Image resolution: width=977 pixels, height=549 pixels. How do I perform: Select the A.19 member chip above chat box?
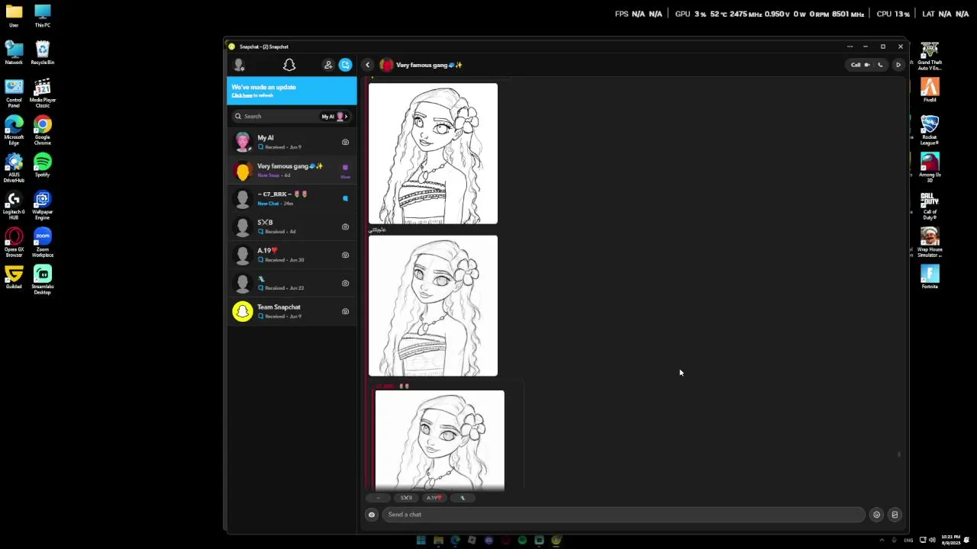pyautogui.click(x=434, y=498)
